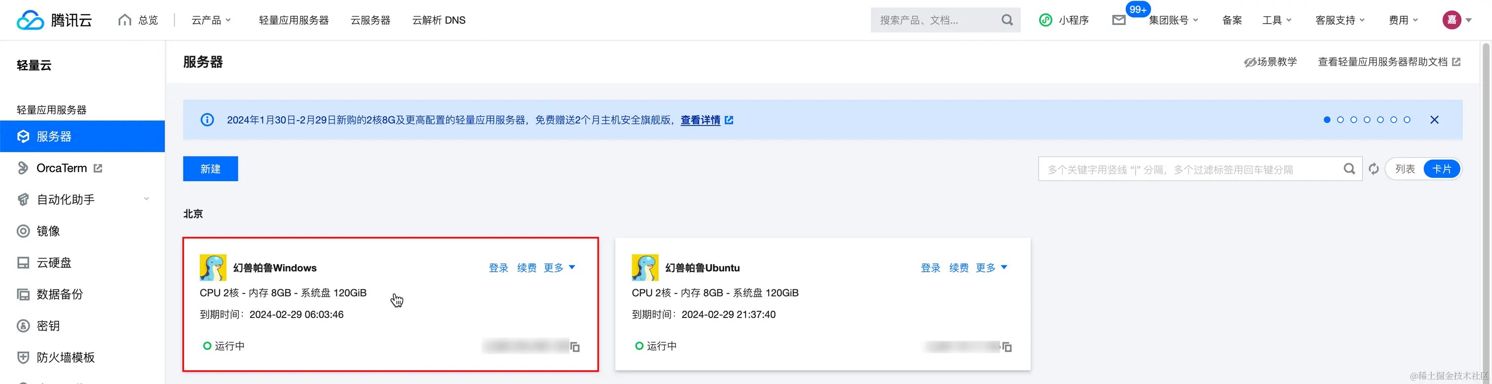Click the 查看详情 link in the banner
The image size is (1492, 384).
tap(700, 120)
